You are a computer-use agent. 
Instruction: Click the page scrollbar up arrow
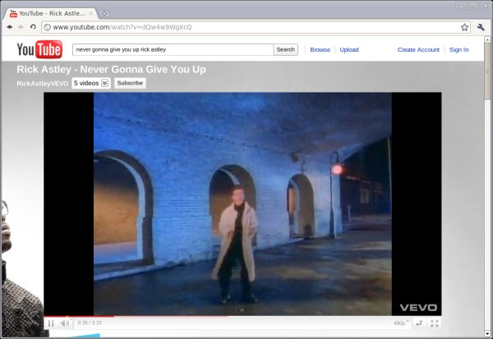click(487, 39)
